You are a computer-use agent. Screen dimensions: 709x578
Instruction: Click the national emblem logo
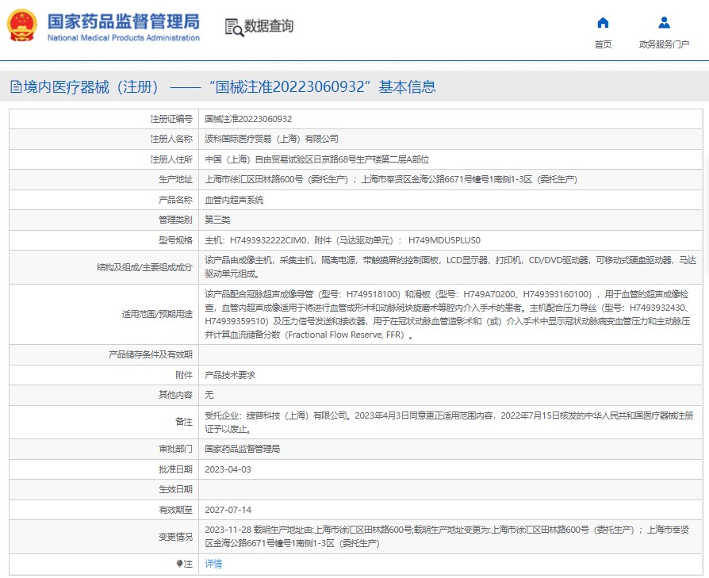pyautogui.click(x=21, y=25)
